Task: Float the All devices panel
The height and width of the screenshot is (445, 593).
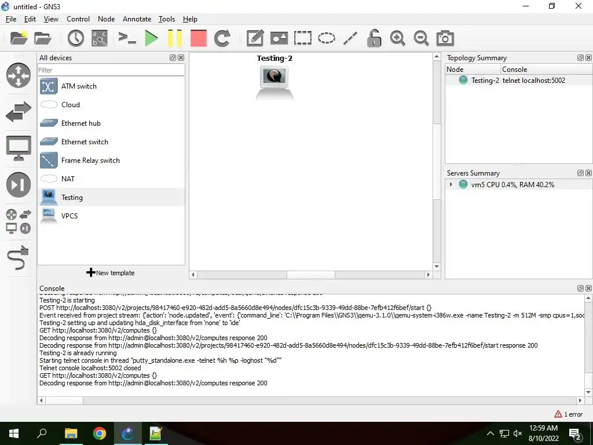Action: (173, 57)
